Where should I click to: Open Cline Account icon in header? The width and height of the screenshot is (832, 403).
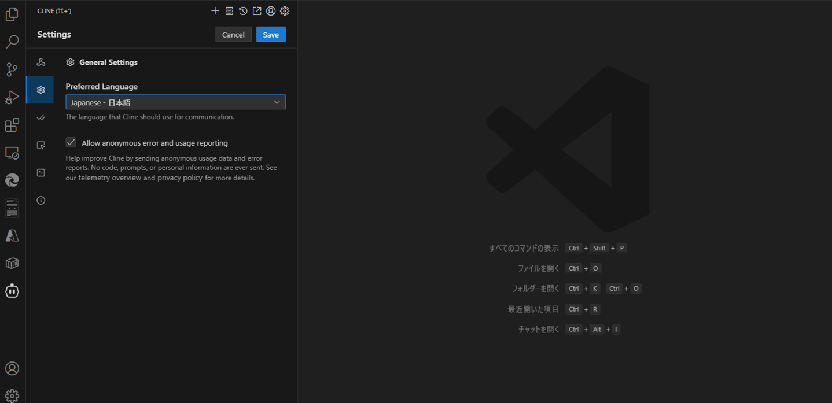coord(271,11)
